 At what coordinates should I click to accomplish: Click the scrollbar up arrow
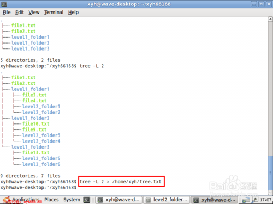point(270,19)
